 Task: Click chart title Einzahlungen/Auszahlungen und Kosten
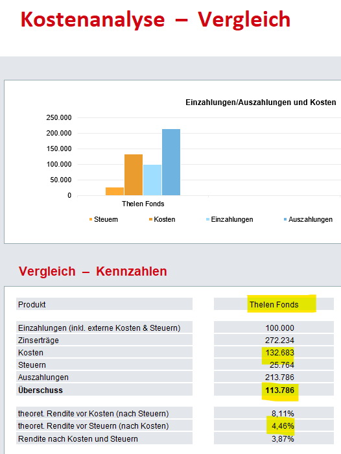261,102
